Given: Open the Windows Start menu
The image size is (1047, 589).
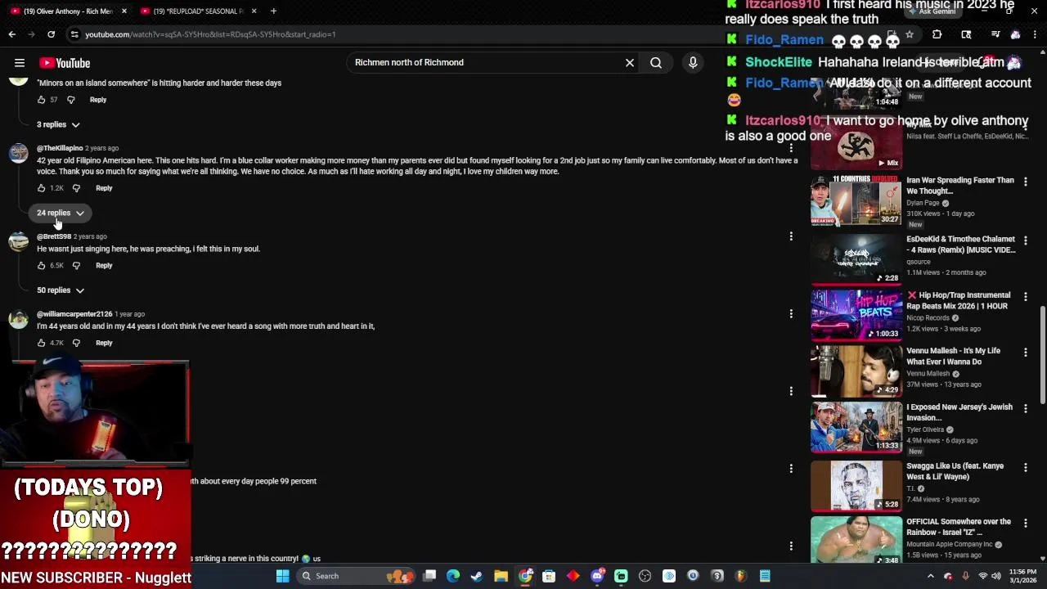Looking at the screenshot, I should tap(282, 576).
